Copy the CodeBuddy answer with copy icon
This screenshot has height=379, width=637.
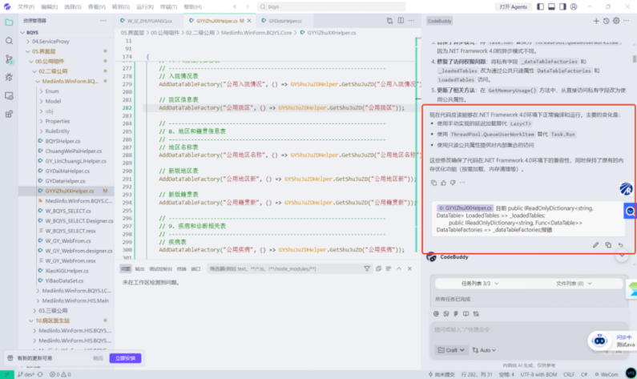pyautogui.click(x=433, y=183)
